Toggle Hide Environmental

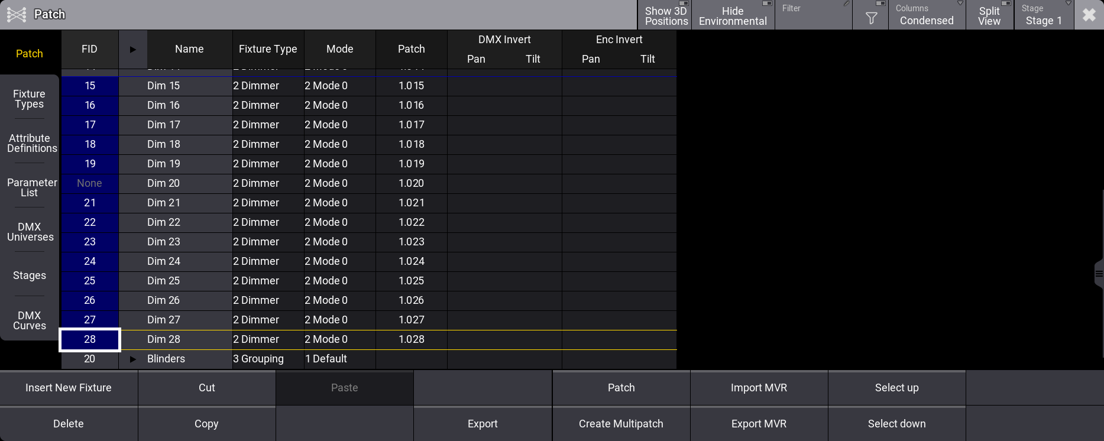coord(733,15)
